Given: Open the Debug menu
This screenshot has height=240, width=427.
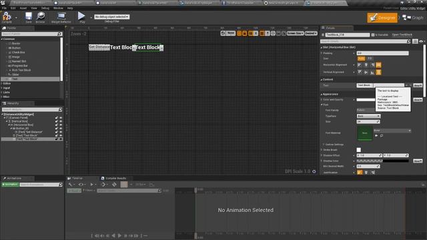Looking at the screenshot, I should pos(45,8).
